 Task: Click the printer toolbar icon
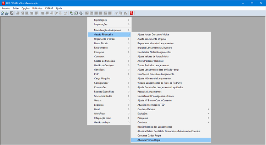click(x=81, y=13)
